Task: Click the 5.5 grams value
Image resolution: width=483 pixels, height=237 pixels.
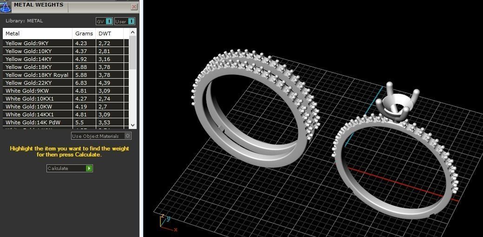Action: click(x=79, y=122)
